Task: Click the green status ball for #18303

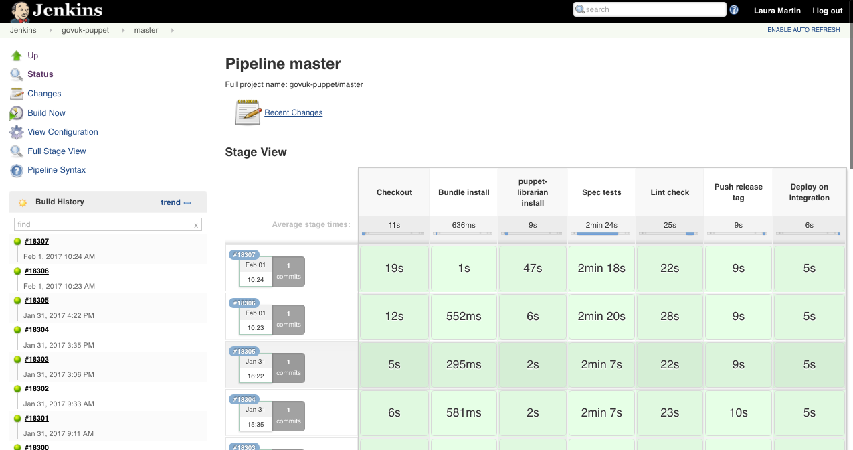Action: coord(17,360)
